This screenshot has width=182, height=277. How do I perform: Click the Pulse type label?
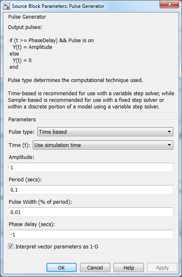22,132
